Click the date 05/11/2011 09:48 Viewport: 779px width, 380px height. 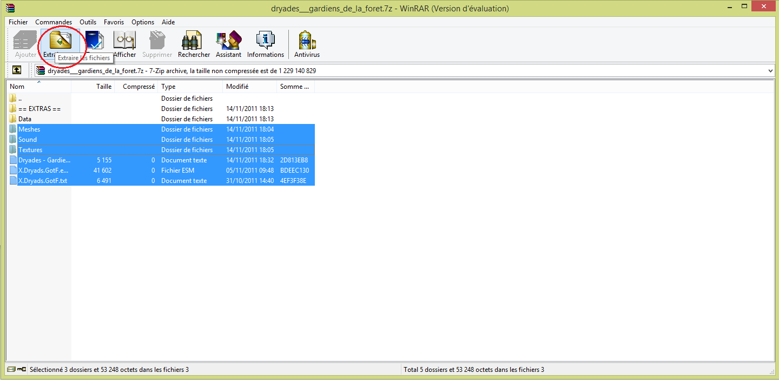[x=250, y=171]
